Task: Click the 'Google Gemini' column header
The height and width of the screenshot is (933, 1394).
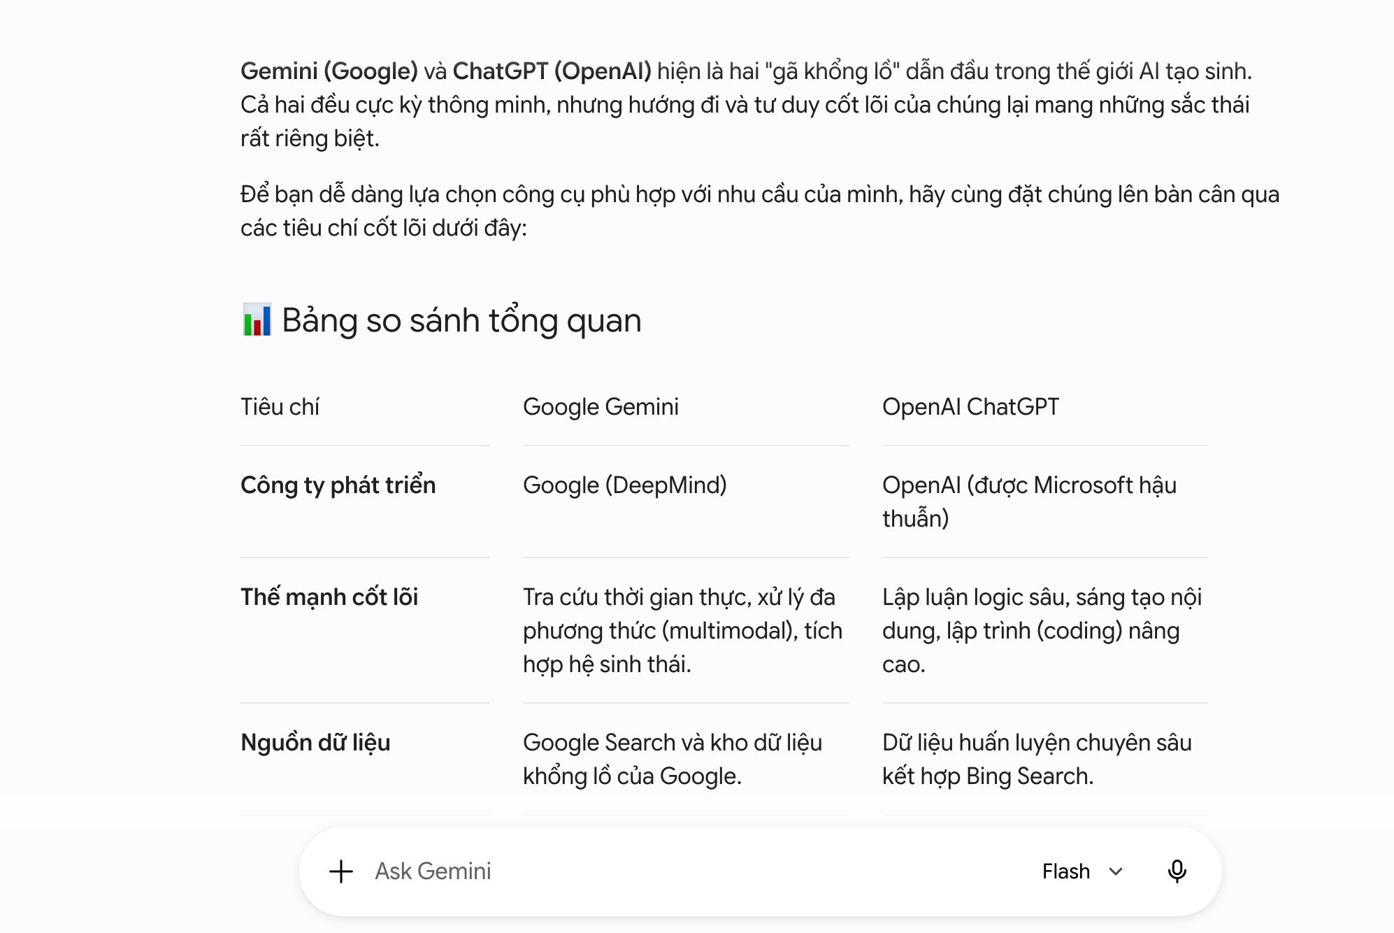Action: [601, 407]
